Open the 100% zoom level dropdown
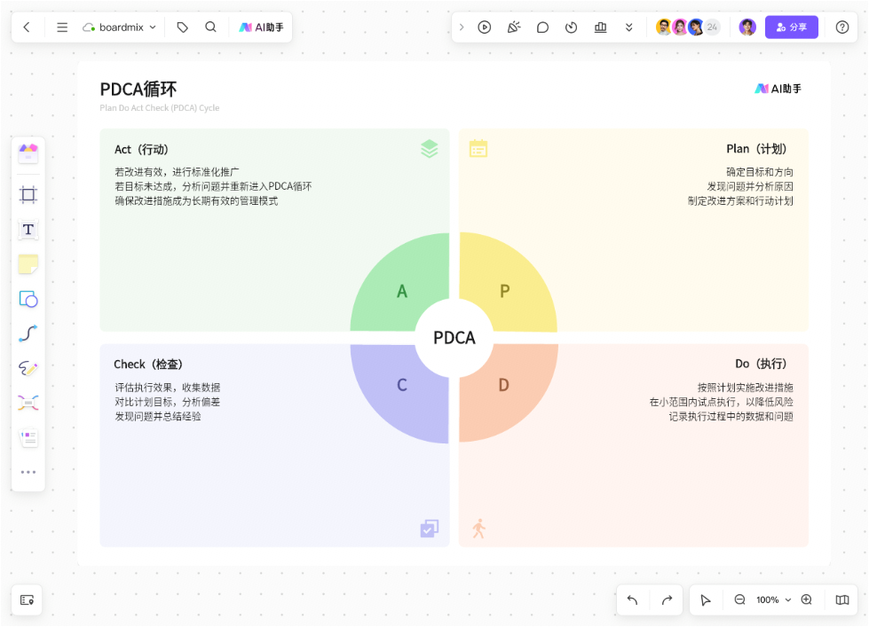 pyautogui.click(x=774, y=600)
